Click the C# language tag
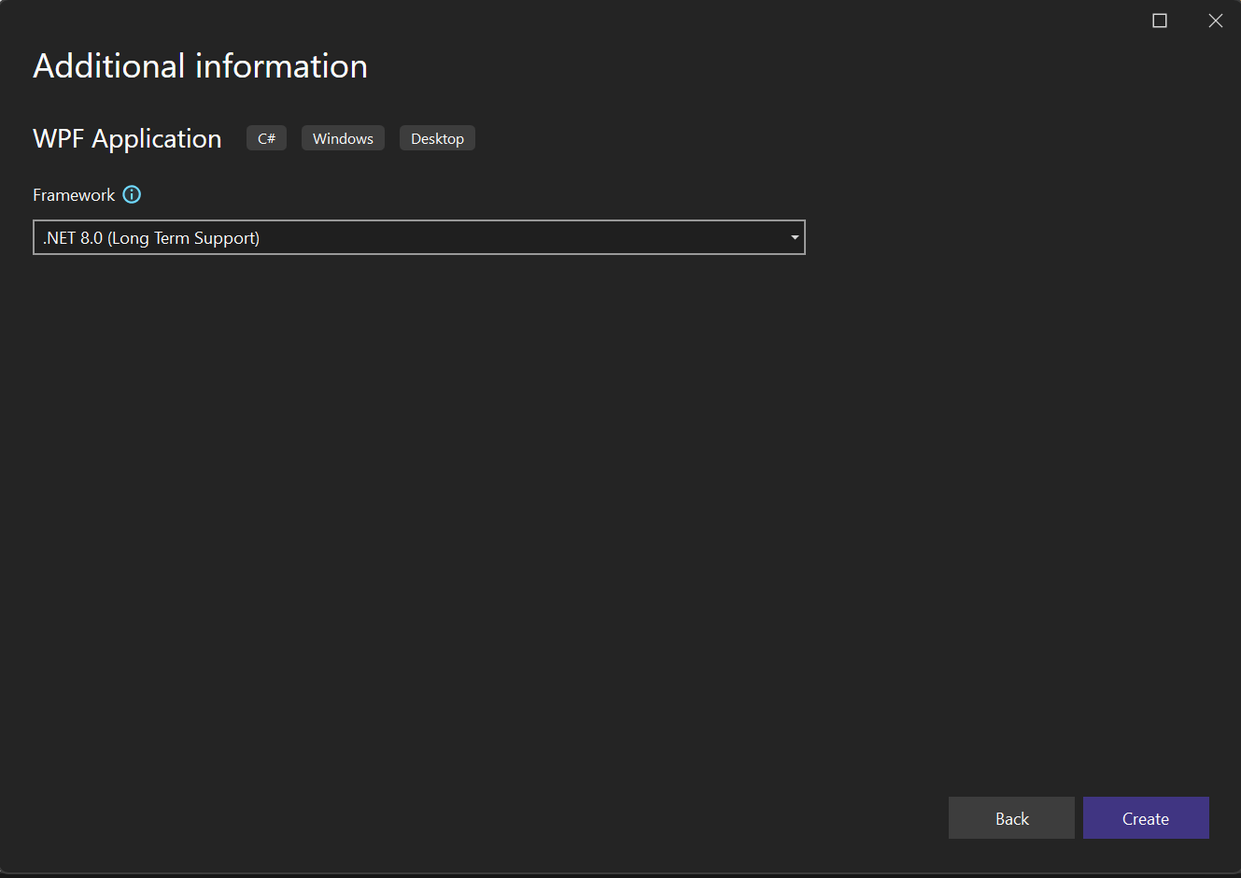The height and width of the screenshot is (878, 1241). click(266, 137)
